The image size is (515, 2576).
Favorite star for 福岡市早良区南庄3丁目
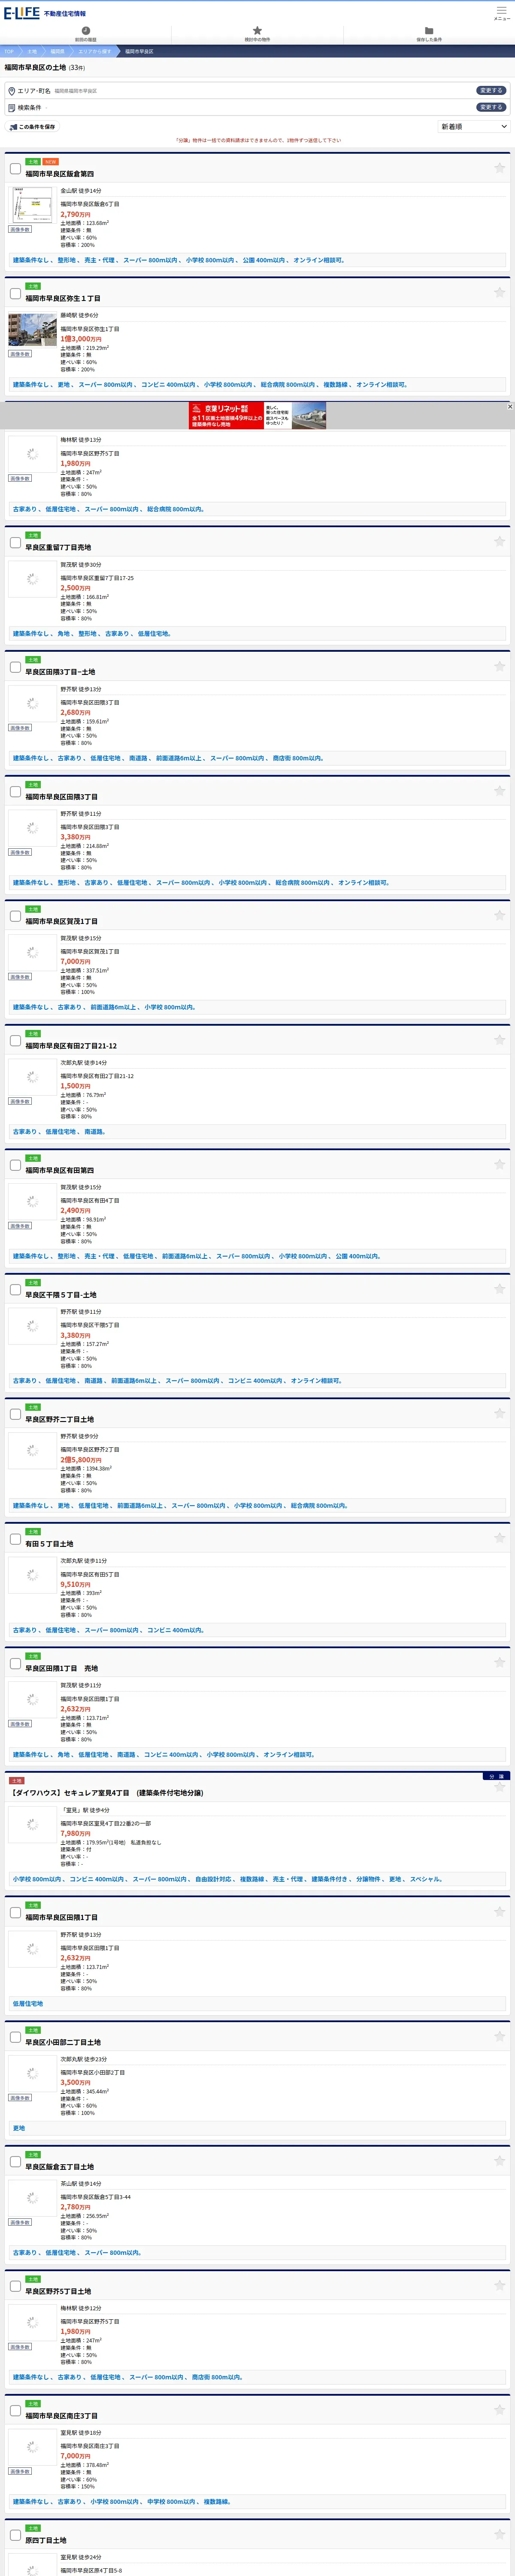point(499,2409)
